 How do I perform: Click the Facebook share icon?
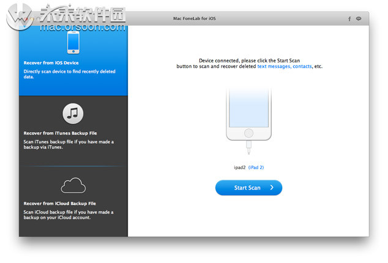pyautogui.click(x=349, y=19)
